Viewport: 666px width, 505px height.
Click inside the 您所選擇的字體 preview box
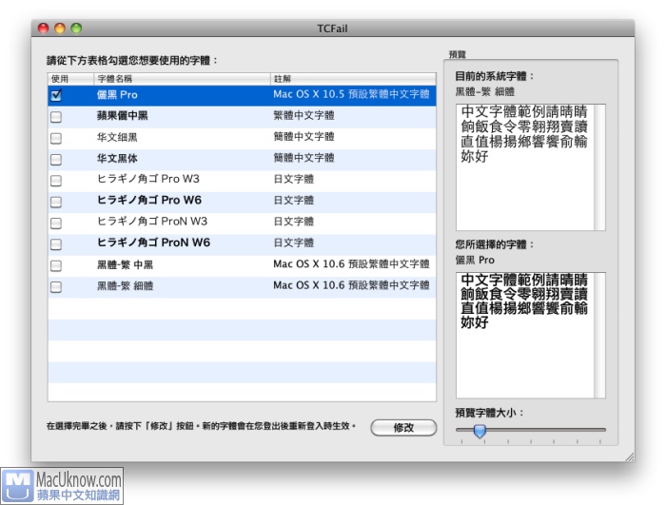click(530, 334)
